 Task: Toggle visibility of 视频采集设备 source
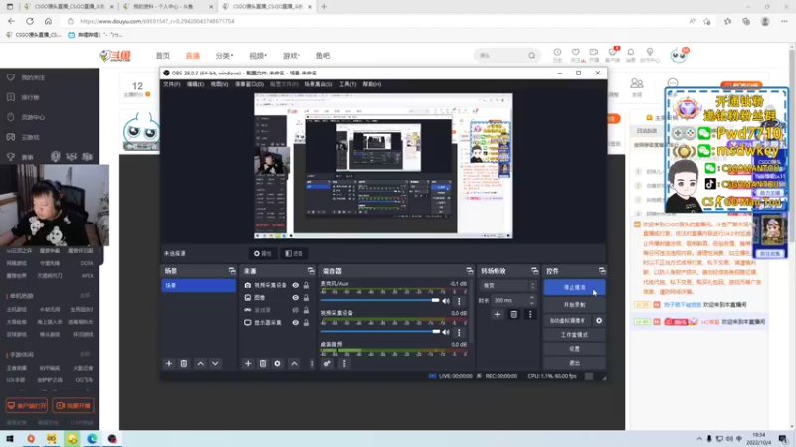[x=295, y=285]
